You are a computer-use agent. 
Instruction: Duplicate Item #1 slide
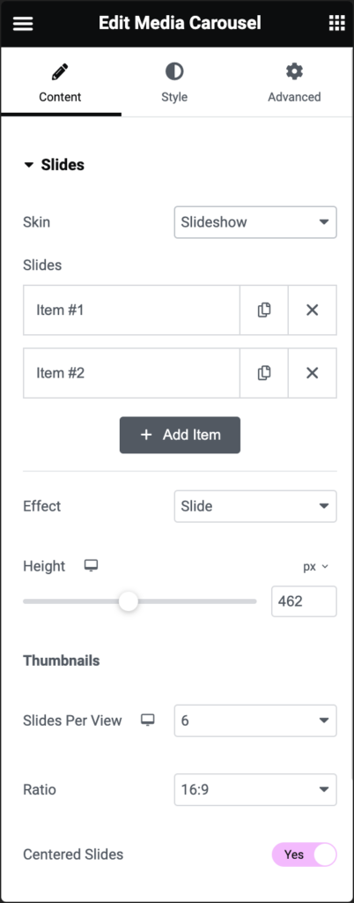click(264, 310)
